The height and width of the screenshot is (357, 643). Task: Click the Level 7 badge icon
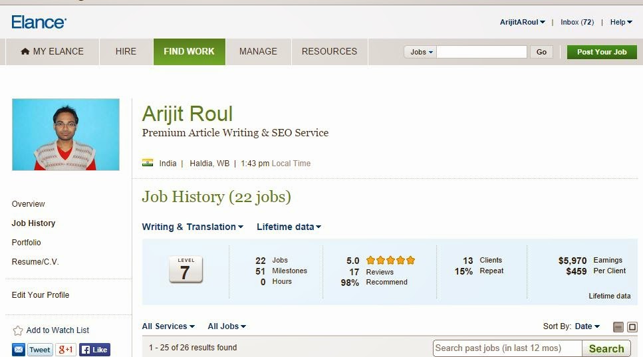coord(186,270)
